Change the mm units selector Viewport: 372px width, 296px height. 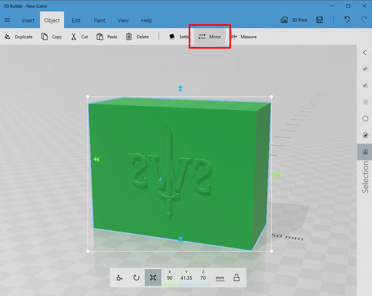click(x=220, y=278)
